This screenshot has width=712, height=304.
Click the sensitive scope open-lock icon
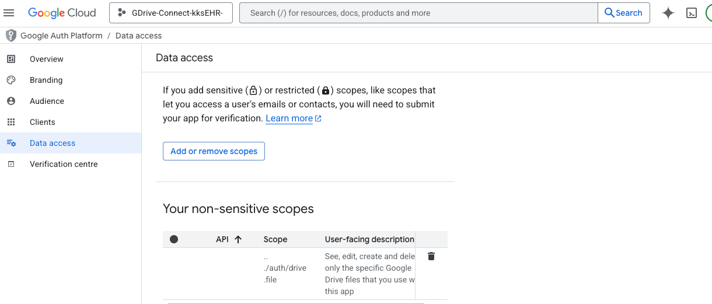coord(253,90)
